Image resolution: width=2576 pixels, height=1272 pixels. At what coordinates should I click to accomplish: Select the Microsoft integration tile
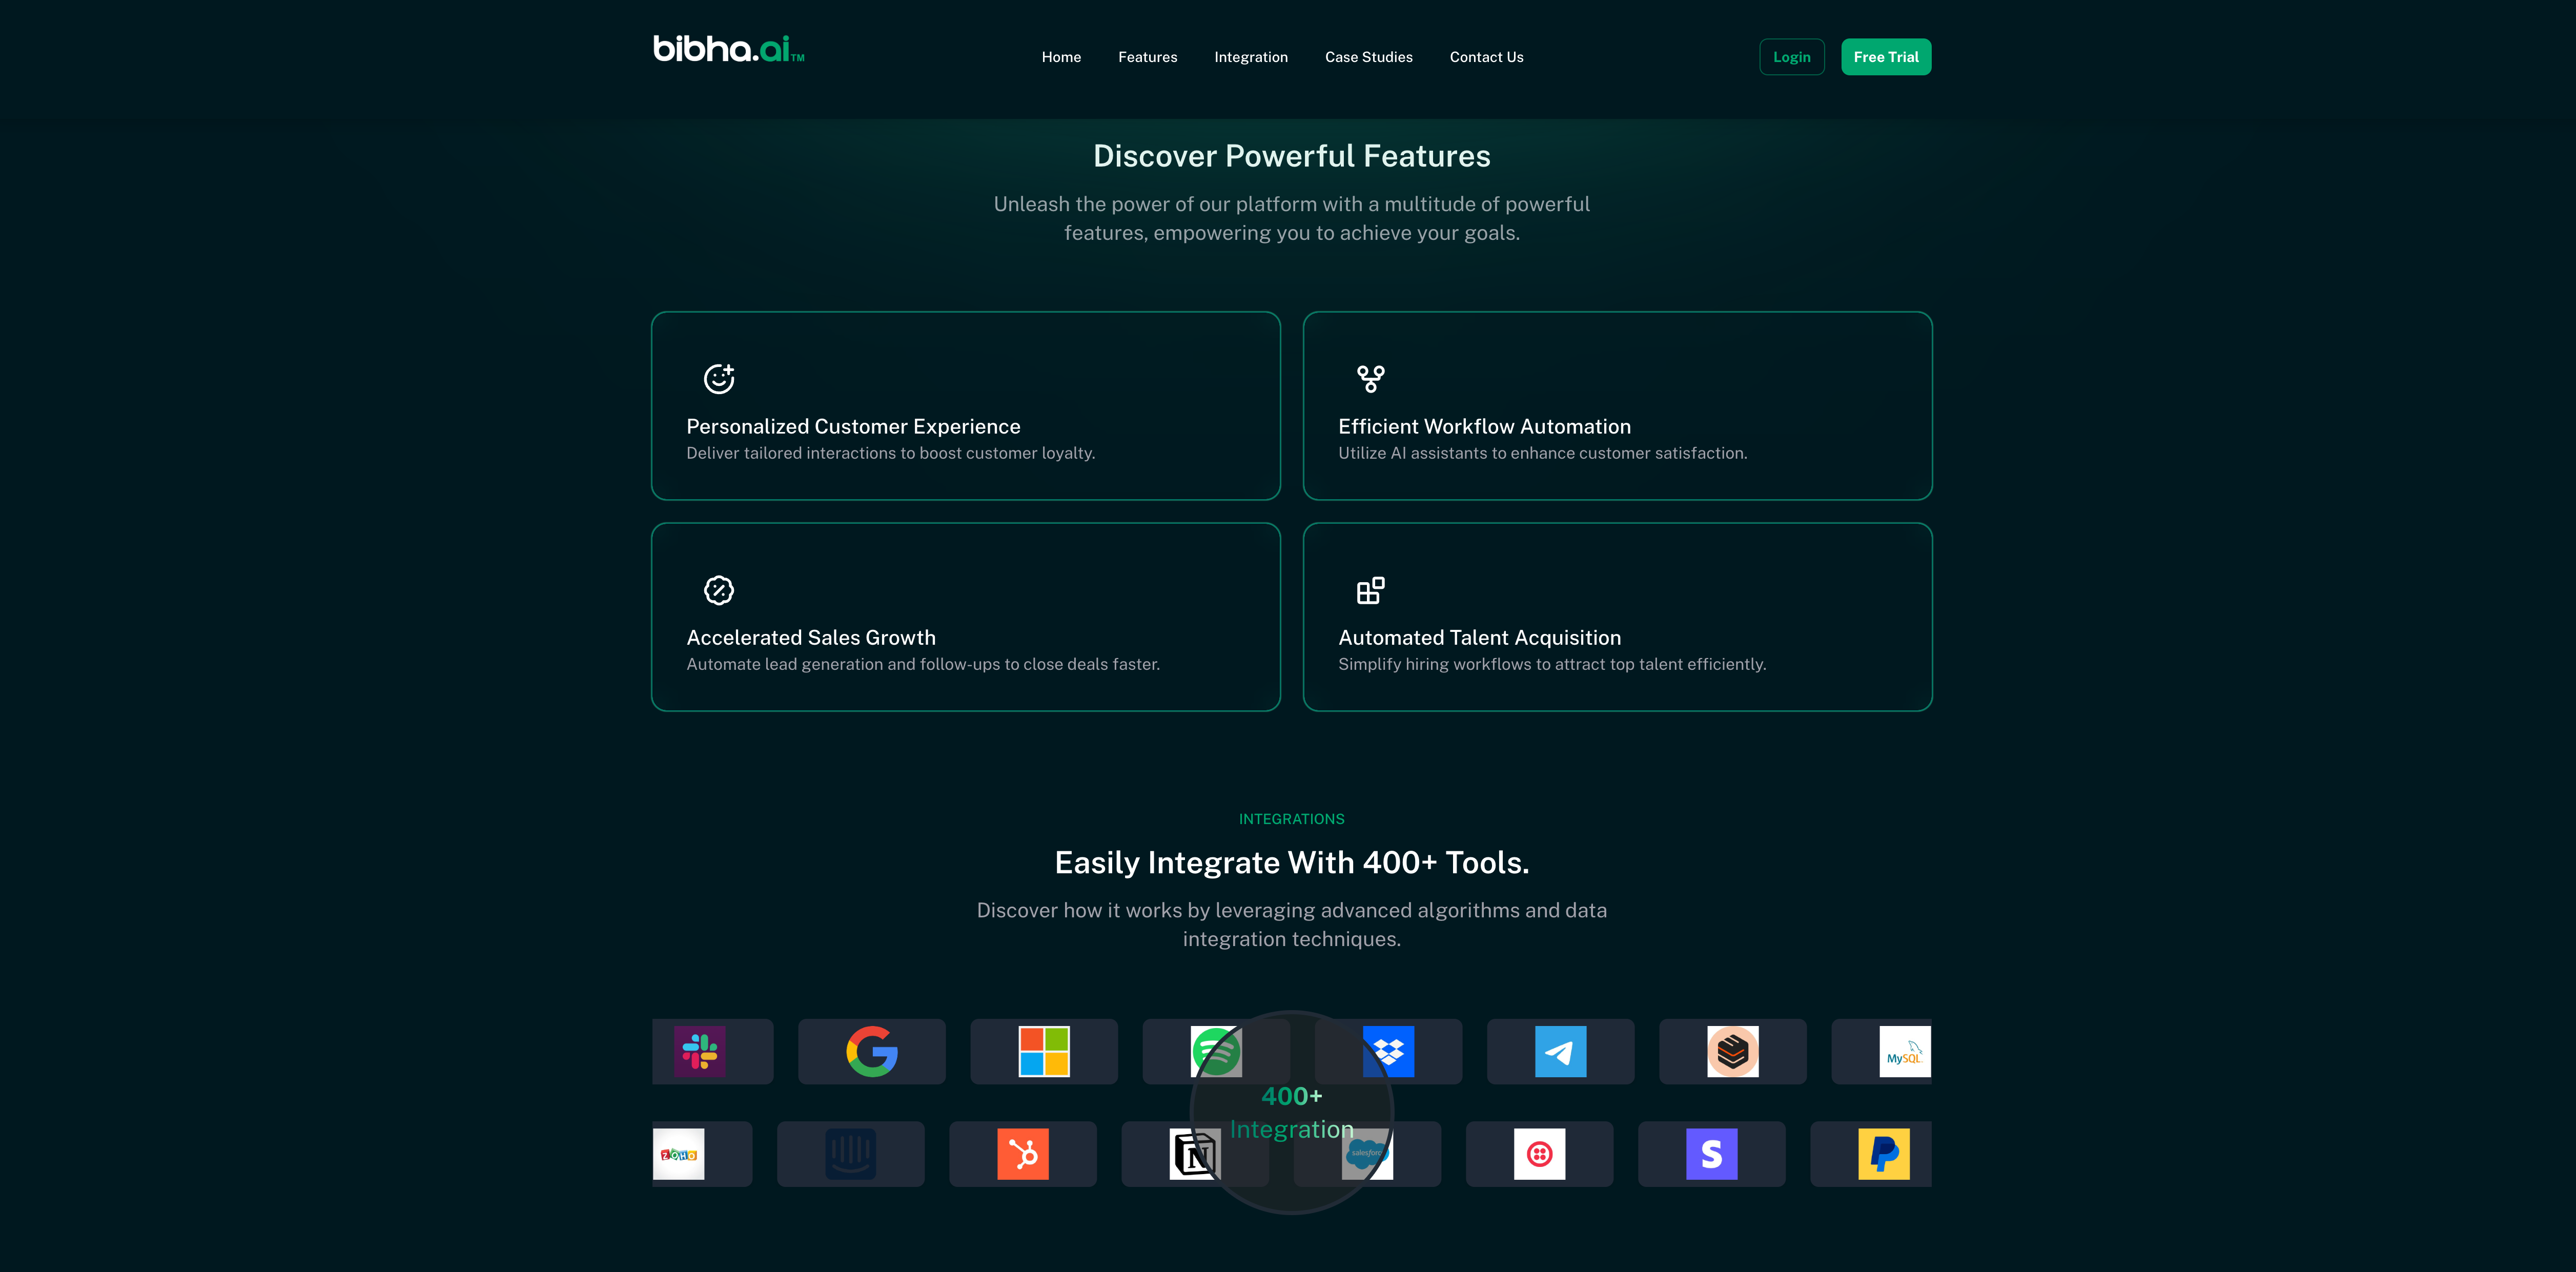point(1043,1051)
